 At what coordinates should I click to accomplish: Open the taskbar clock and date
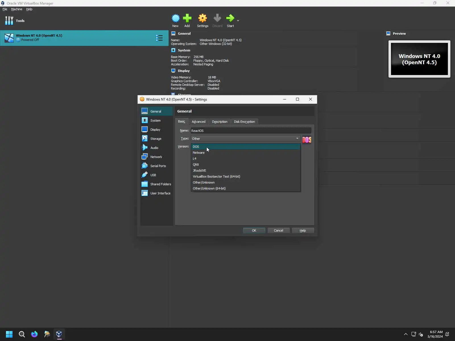tap(435, 334)
